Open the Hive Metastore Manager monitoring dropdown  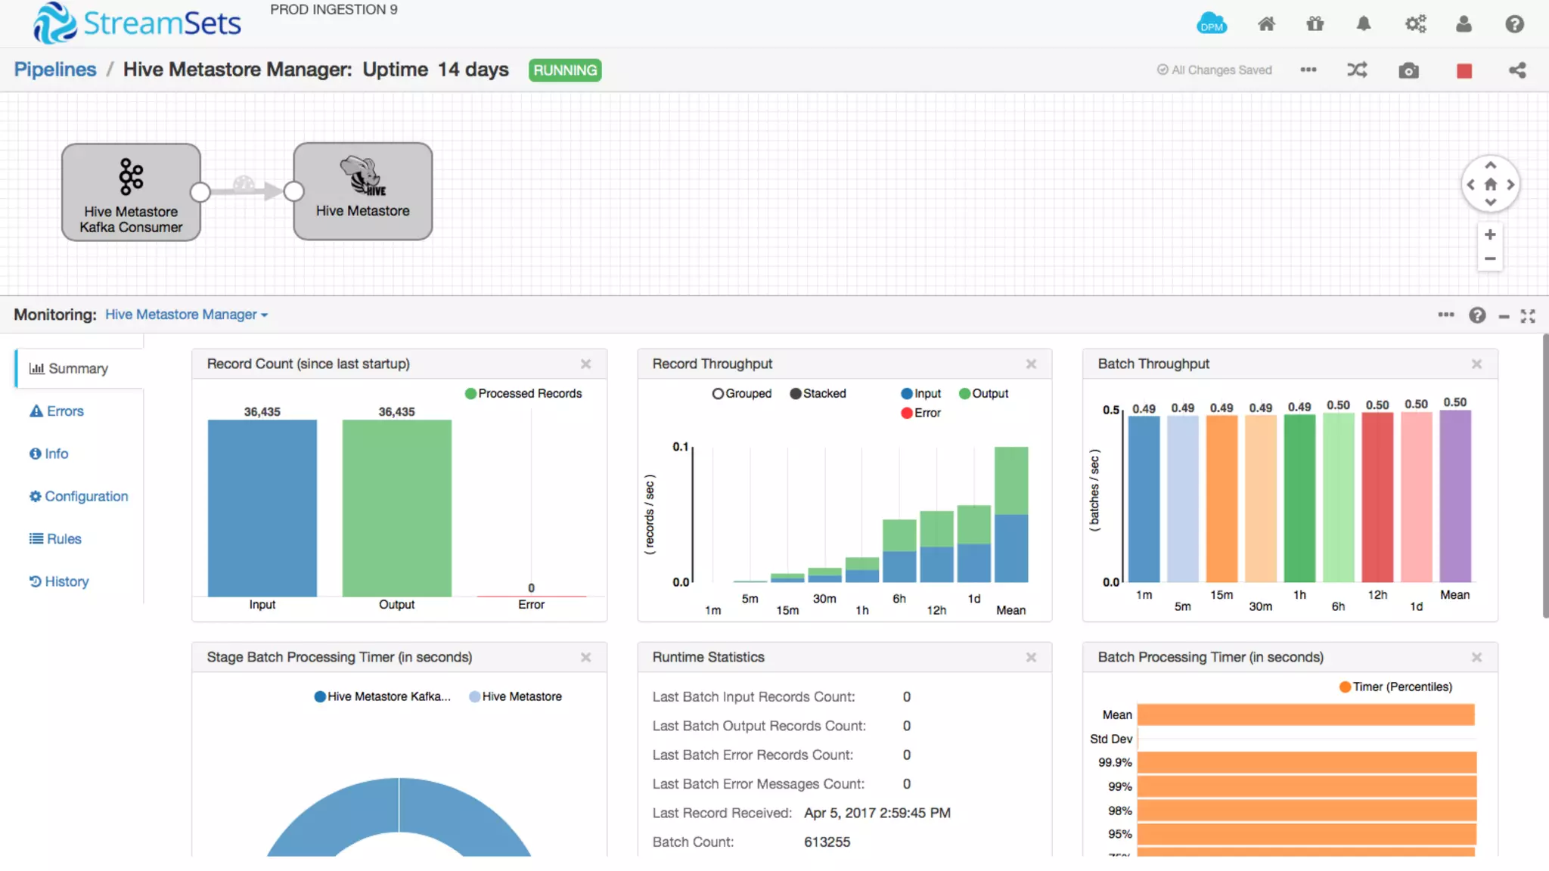click(186, 315)
